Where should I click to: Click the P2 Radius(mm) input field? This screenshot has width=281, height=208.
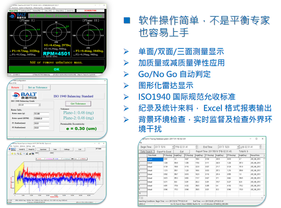41,128
